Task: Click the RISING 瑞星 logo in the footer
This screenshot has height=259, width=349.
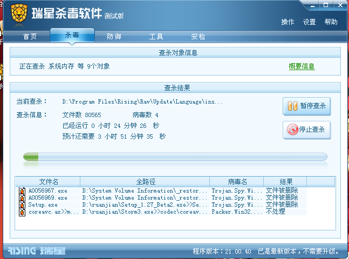Action: [x=37, y=251]
